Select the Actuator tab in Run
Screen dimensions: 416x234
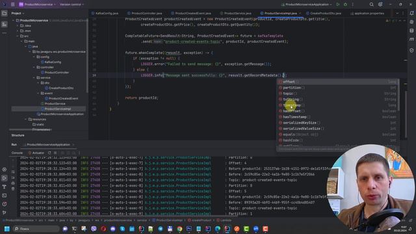pos(36,153)
